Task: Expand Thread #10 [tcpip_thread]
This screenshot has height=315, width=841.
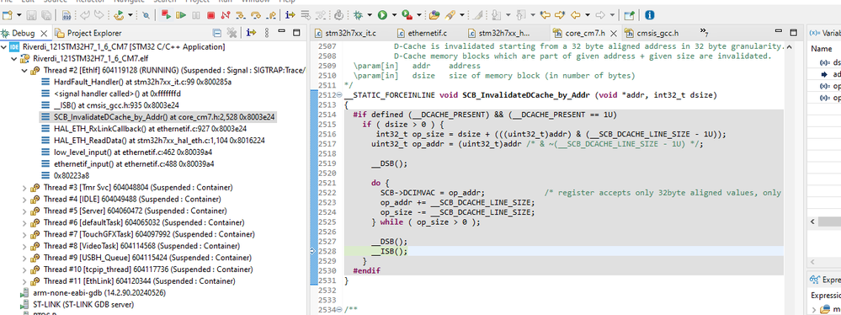Action: [x=24, y=270]
